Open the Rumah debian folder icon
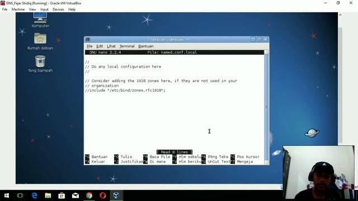 click(x=40, y=41)
